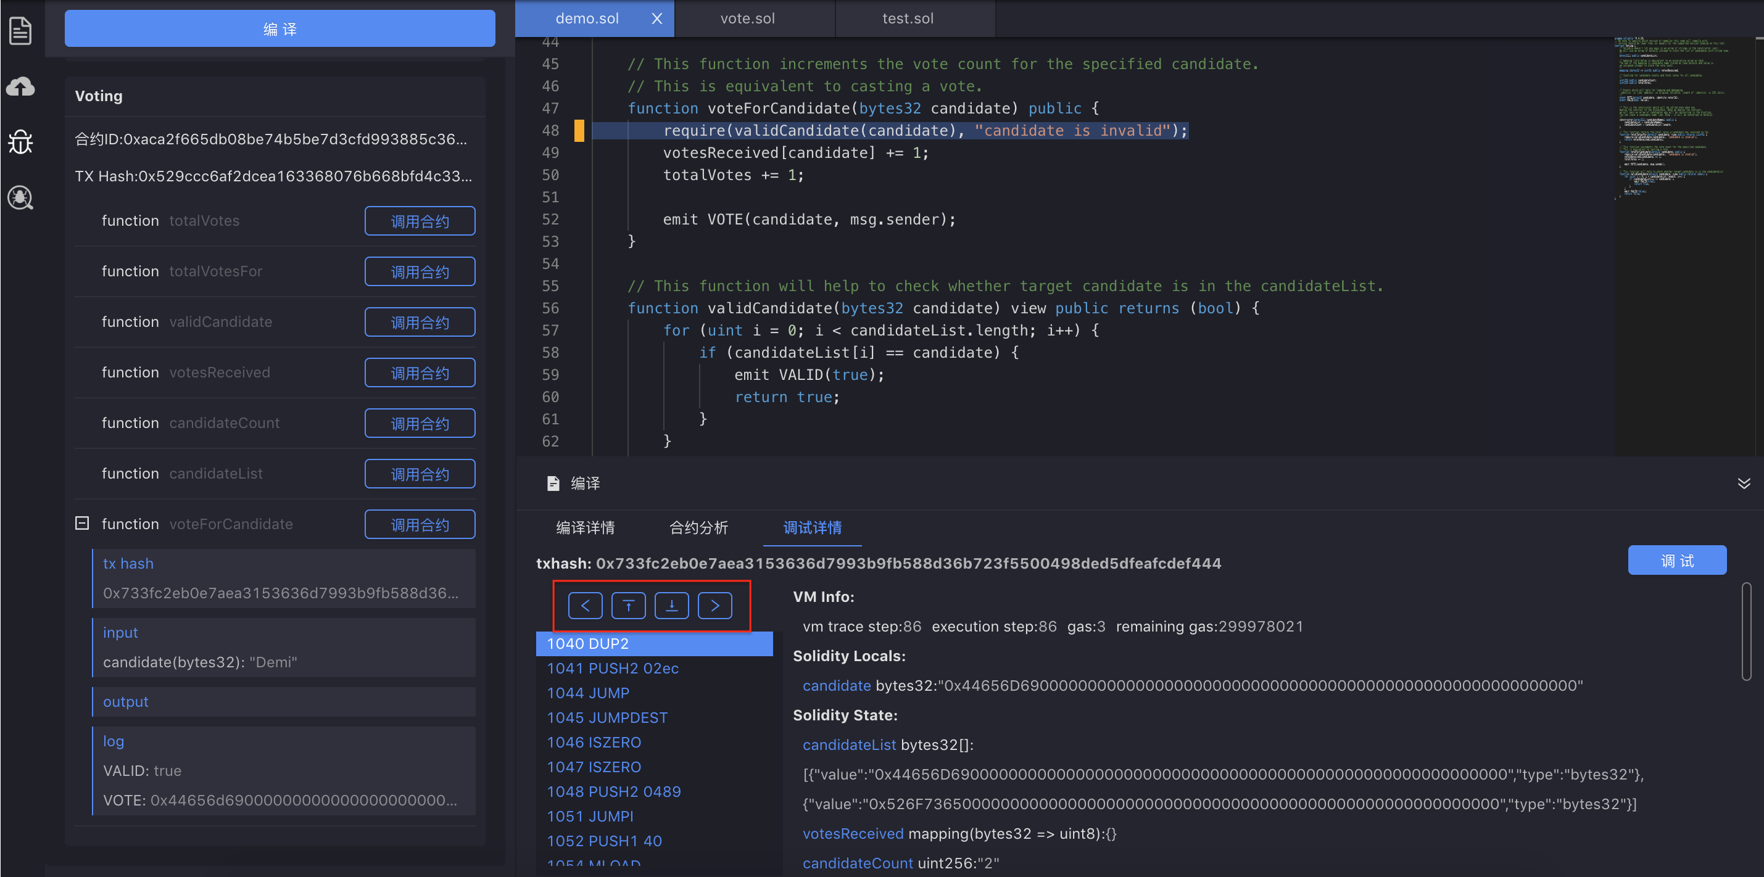Click the candidateCount state variable name
Image resolution: width=1764 pixels, height=877 pixels.
pos(858,863)
